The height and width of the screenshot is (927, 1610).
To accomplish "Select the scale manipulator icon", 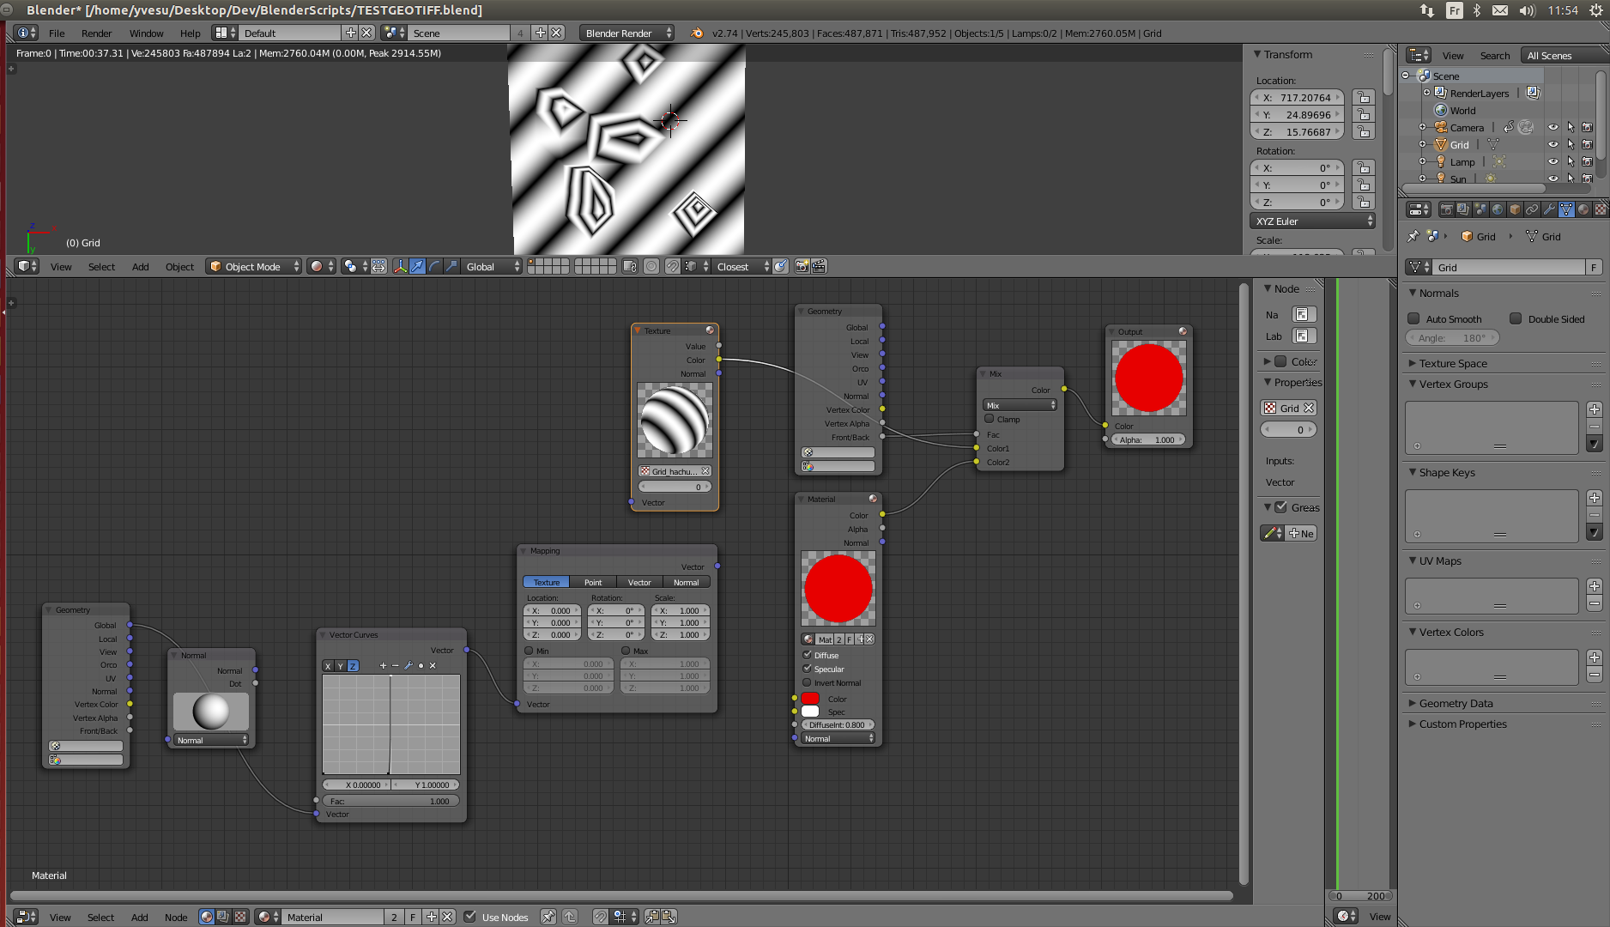I will [451, 267].
